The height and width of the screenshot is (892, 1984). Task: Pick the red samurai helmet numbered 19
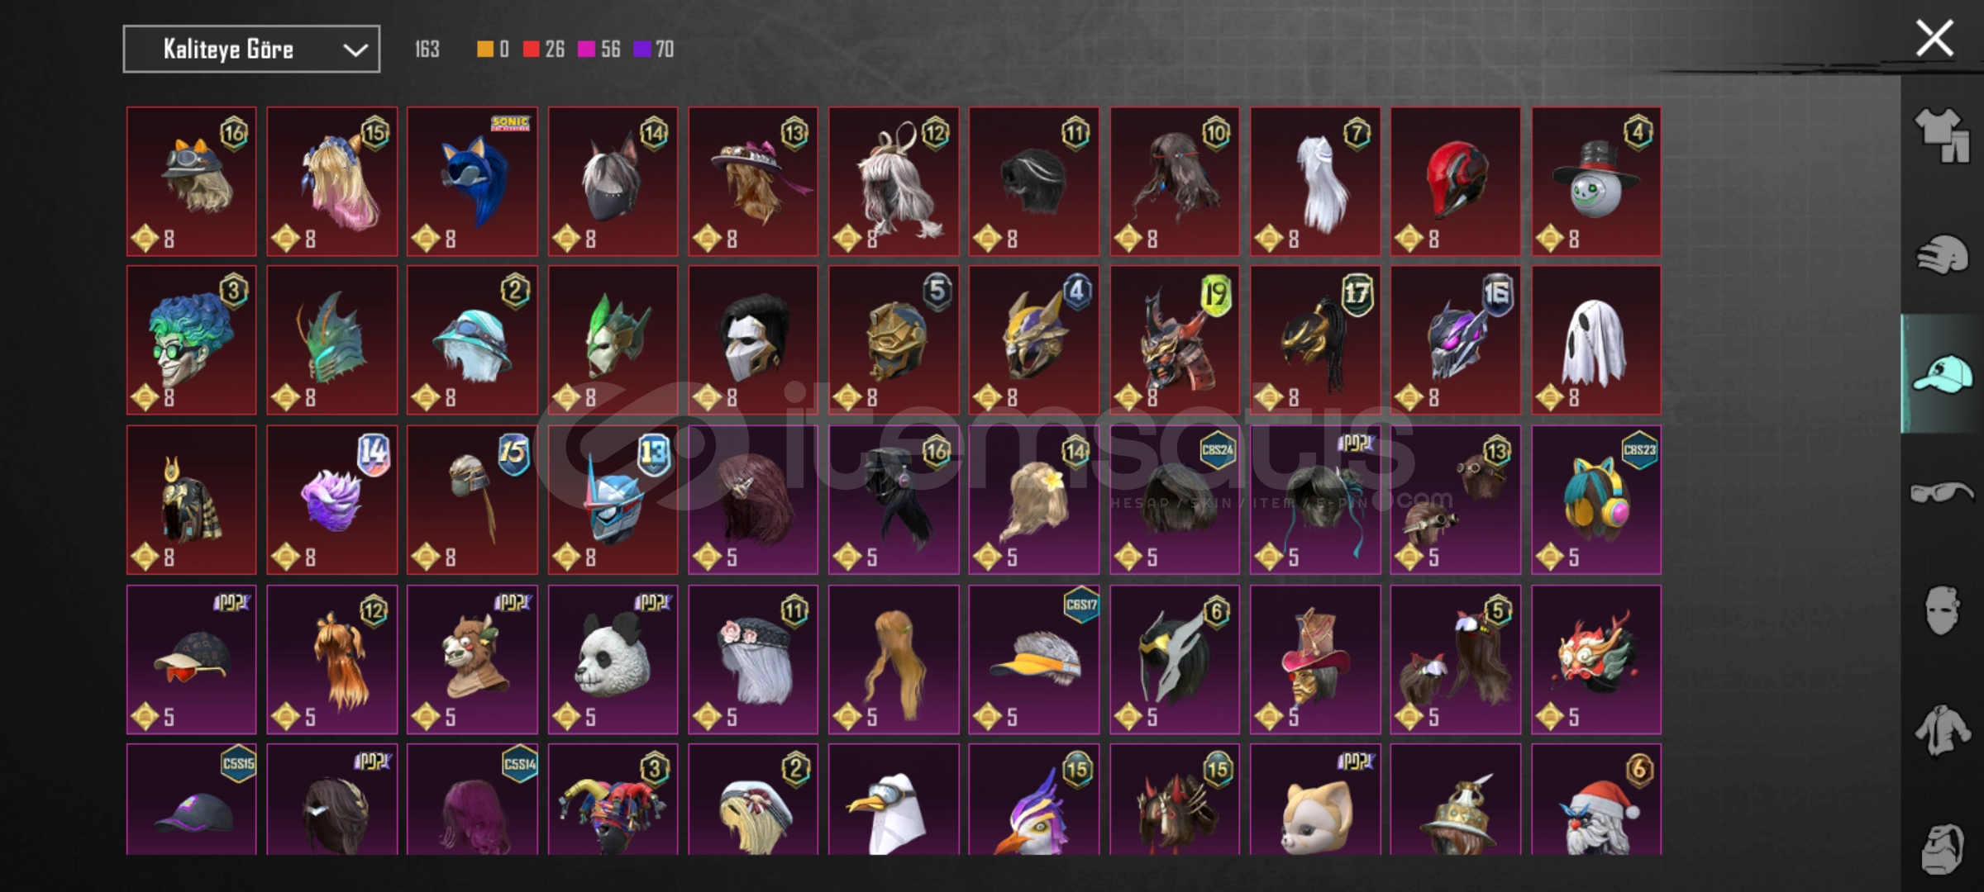1175,339
